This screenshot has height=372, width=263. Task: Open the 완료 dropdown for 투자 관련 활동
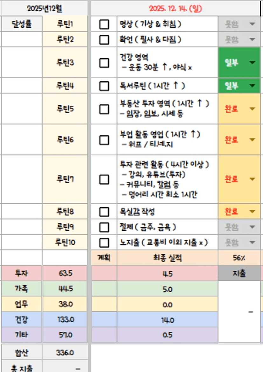[x=252, y=179]
